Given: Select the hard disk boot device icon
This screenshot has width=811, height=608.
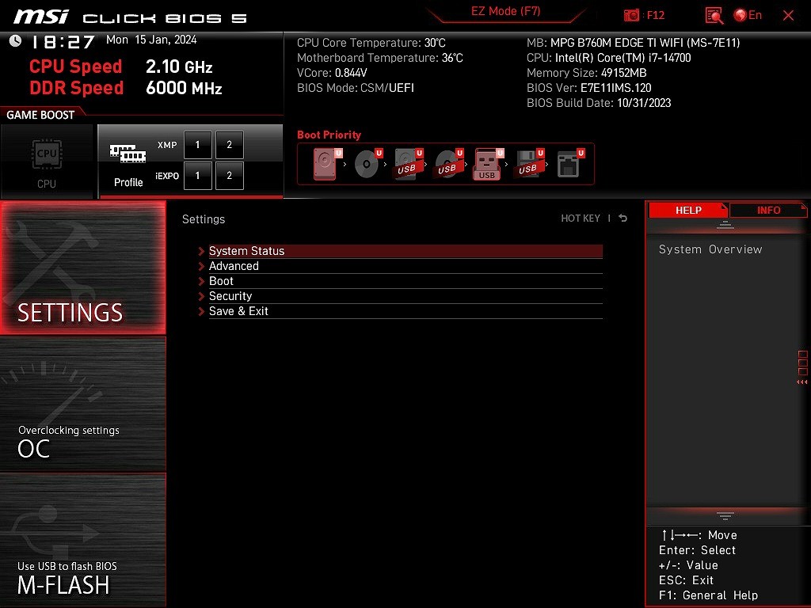Looking at the screenshot, I should tap(327, 164).
